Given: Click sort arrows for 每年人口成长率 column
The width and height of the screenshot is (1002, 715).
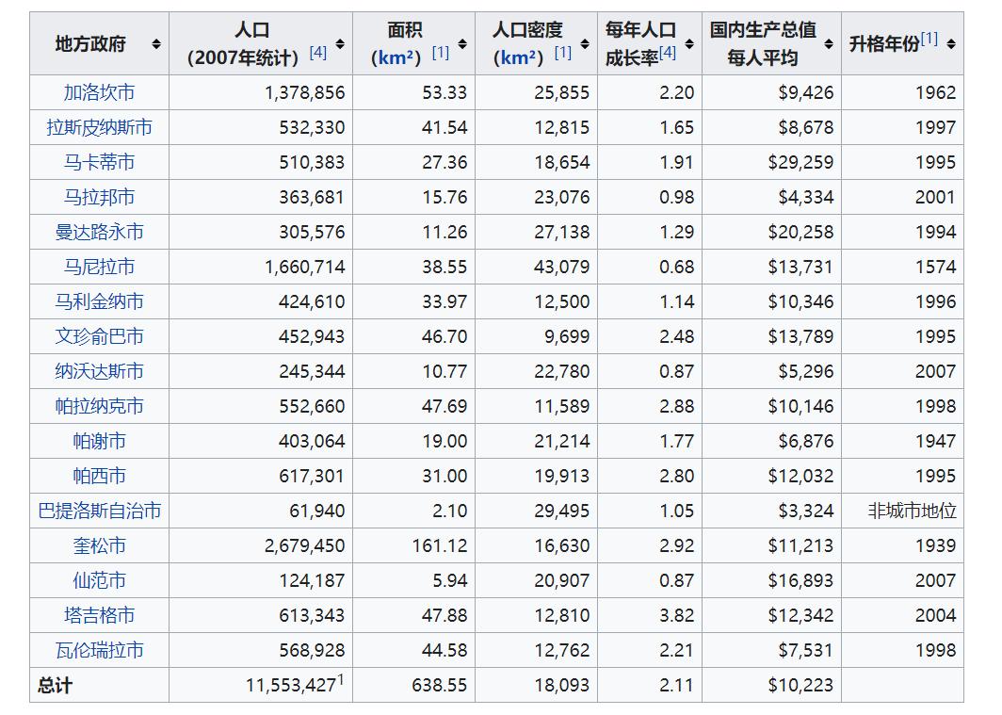Looking at the screenshot, I should point(689,44).
